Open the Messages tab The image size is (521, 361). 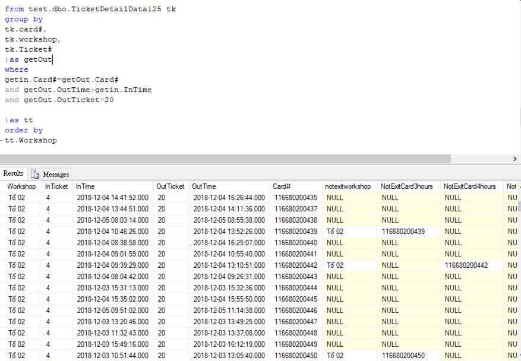[50, 174]
